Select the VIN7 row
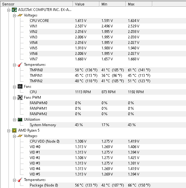 tap(107, 59)
